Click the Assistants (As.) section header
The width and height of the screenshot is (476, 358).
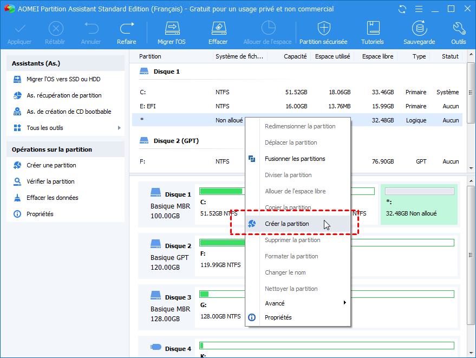(66, 63)
